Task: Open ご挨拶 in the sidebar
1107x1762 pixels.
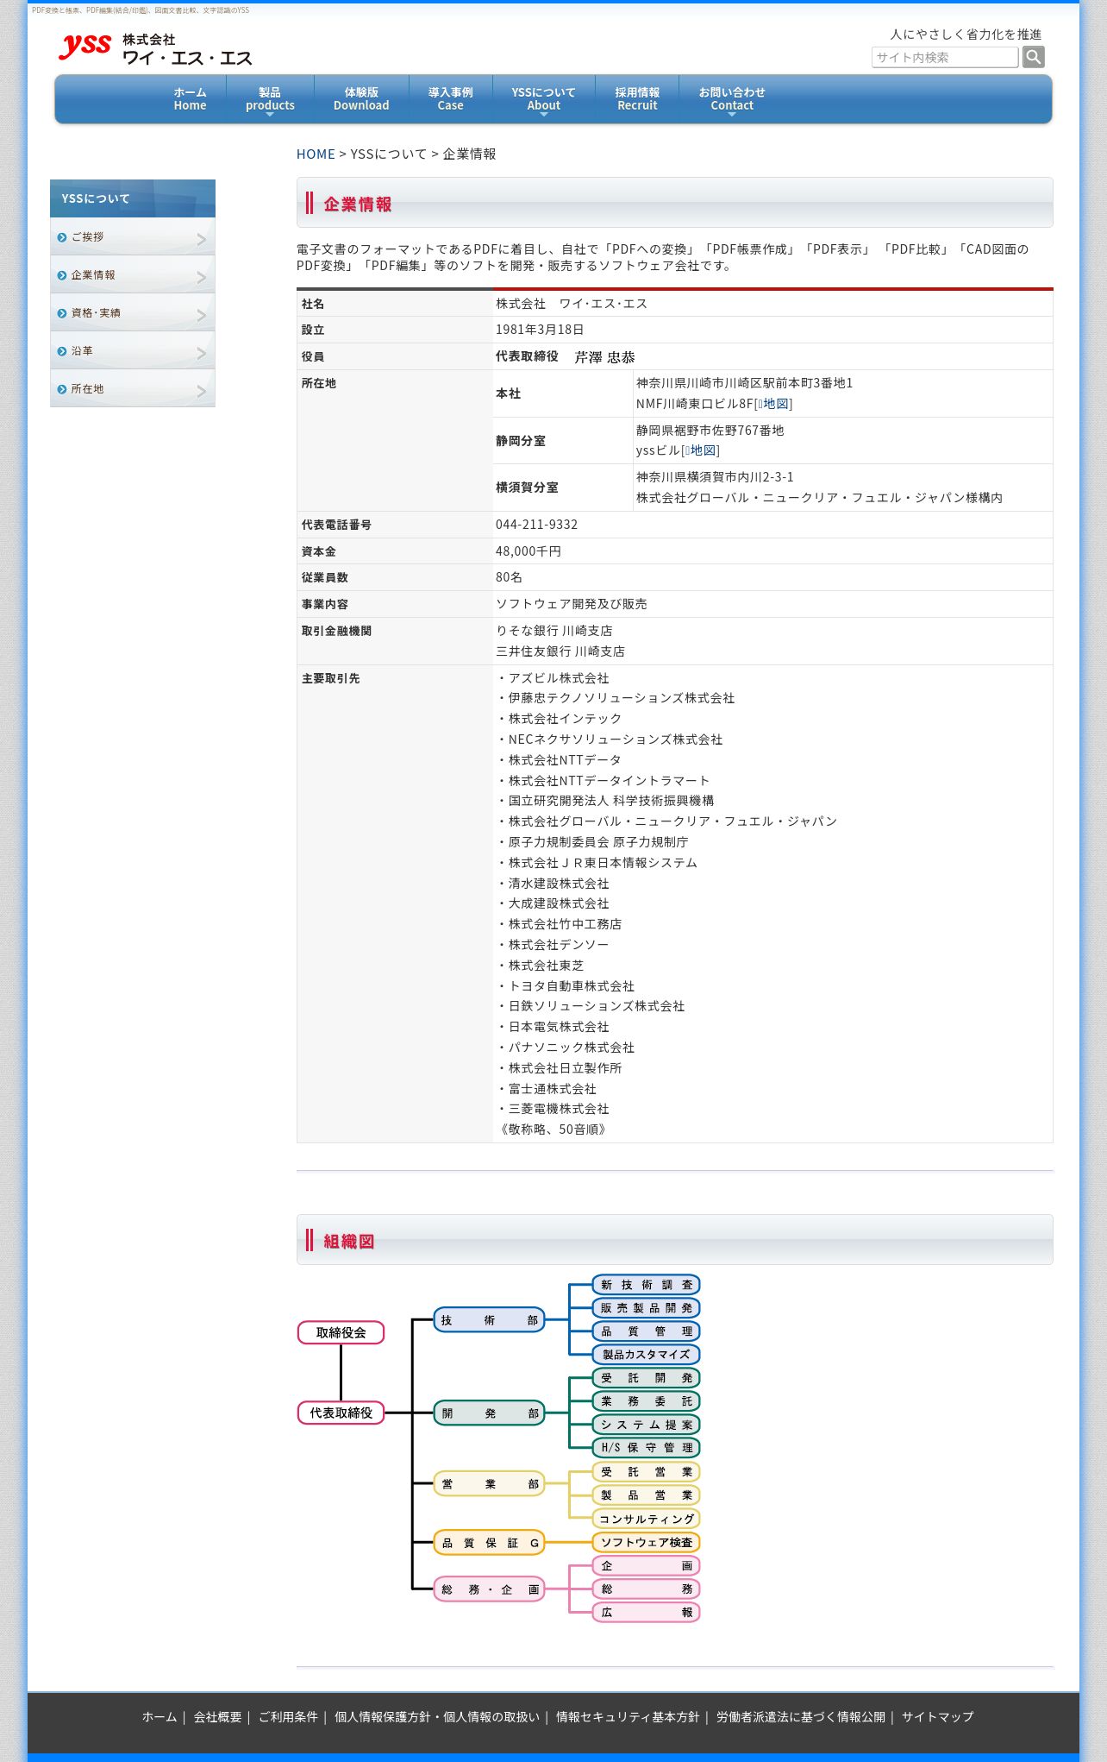Action: pos(133,236)
